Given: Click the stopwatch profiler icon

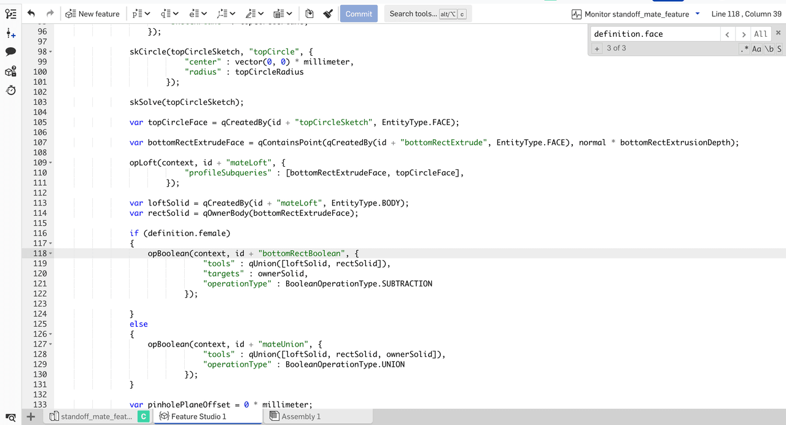Looking at the screenshot, I should tap(10, 91).
